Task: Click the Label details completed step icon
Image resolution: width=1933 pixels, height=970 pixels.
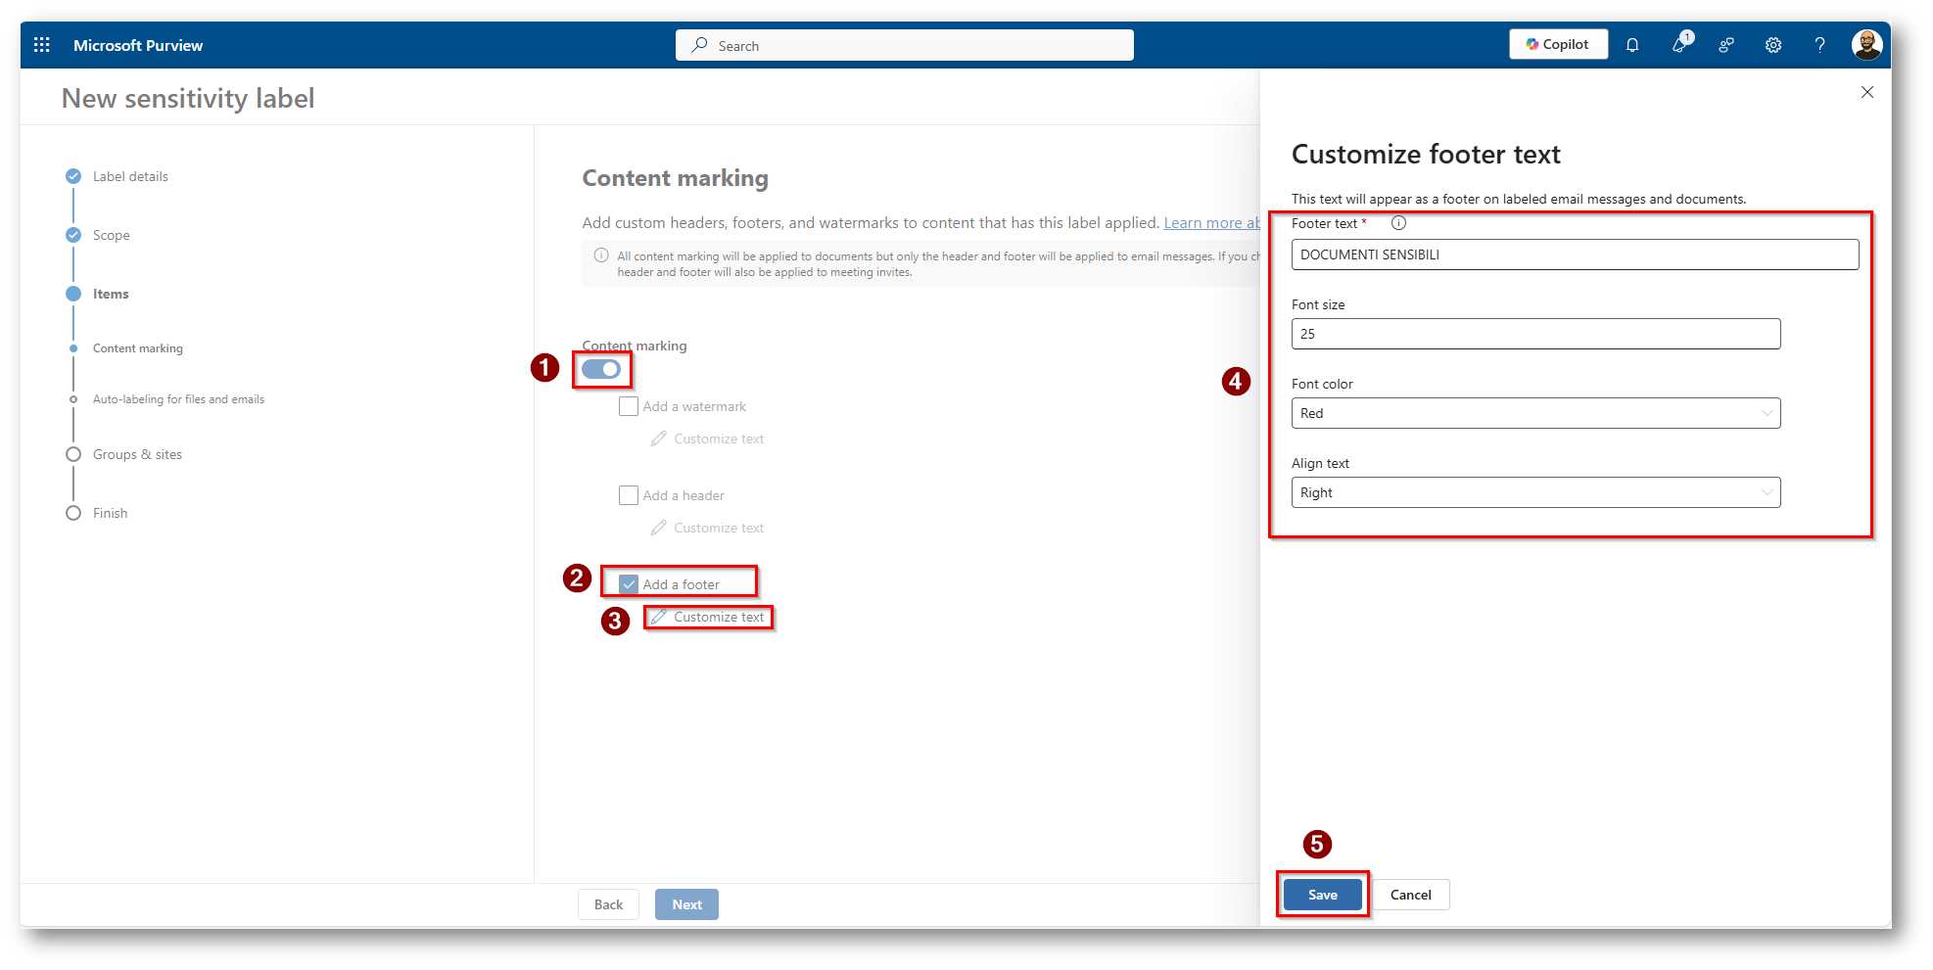Action: [73, 176]
